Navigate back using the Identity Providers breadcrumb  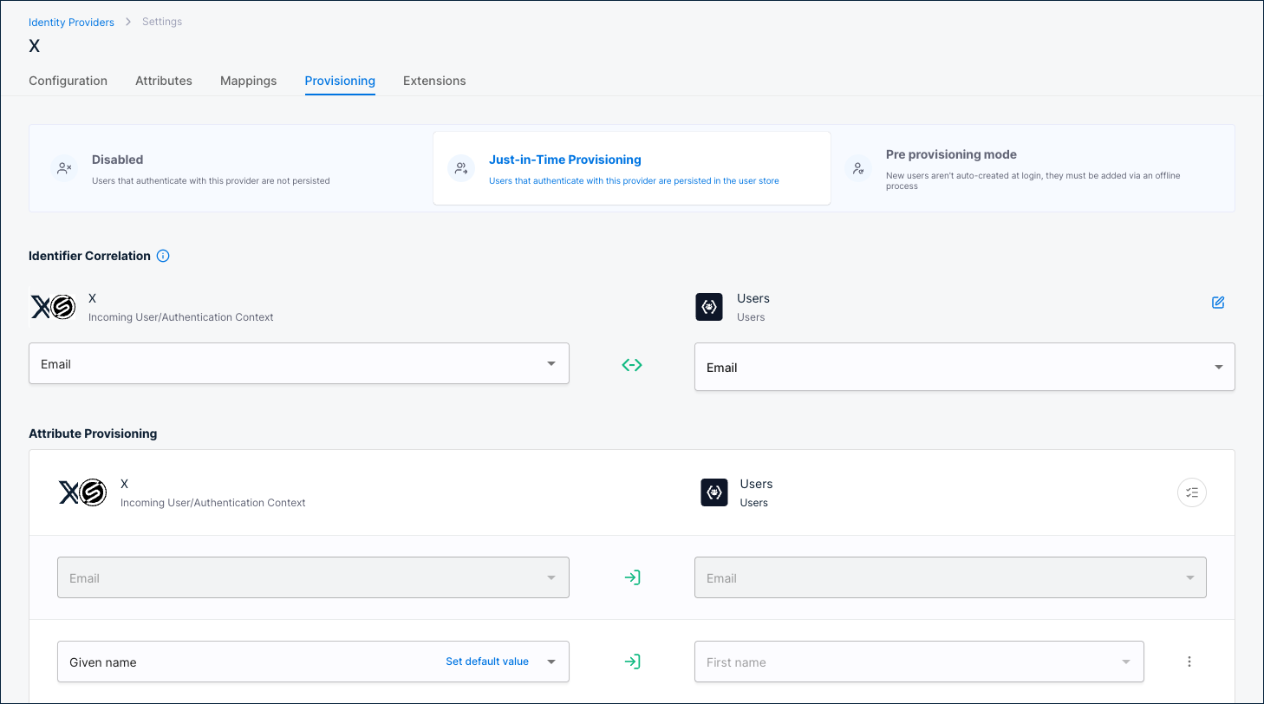(71, 22)
